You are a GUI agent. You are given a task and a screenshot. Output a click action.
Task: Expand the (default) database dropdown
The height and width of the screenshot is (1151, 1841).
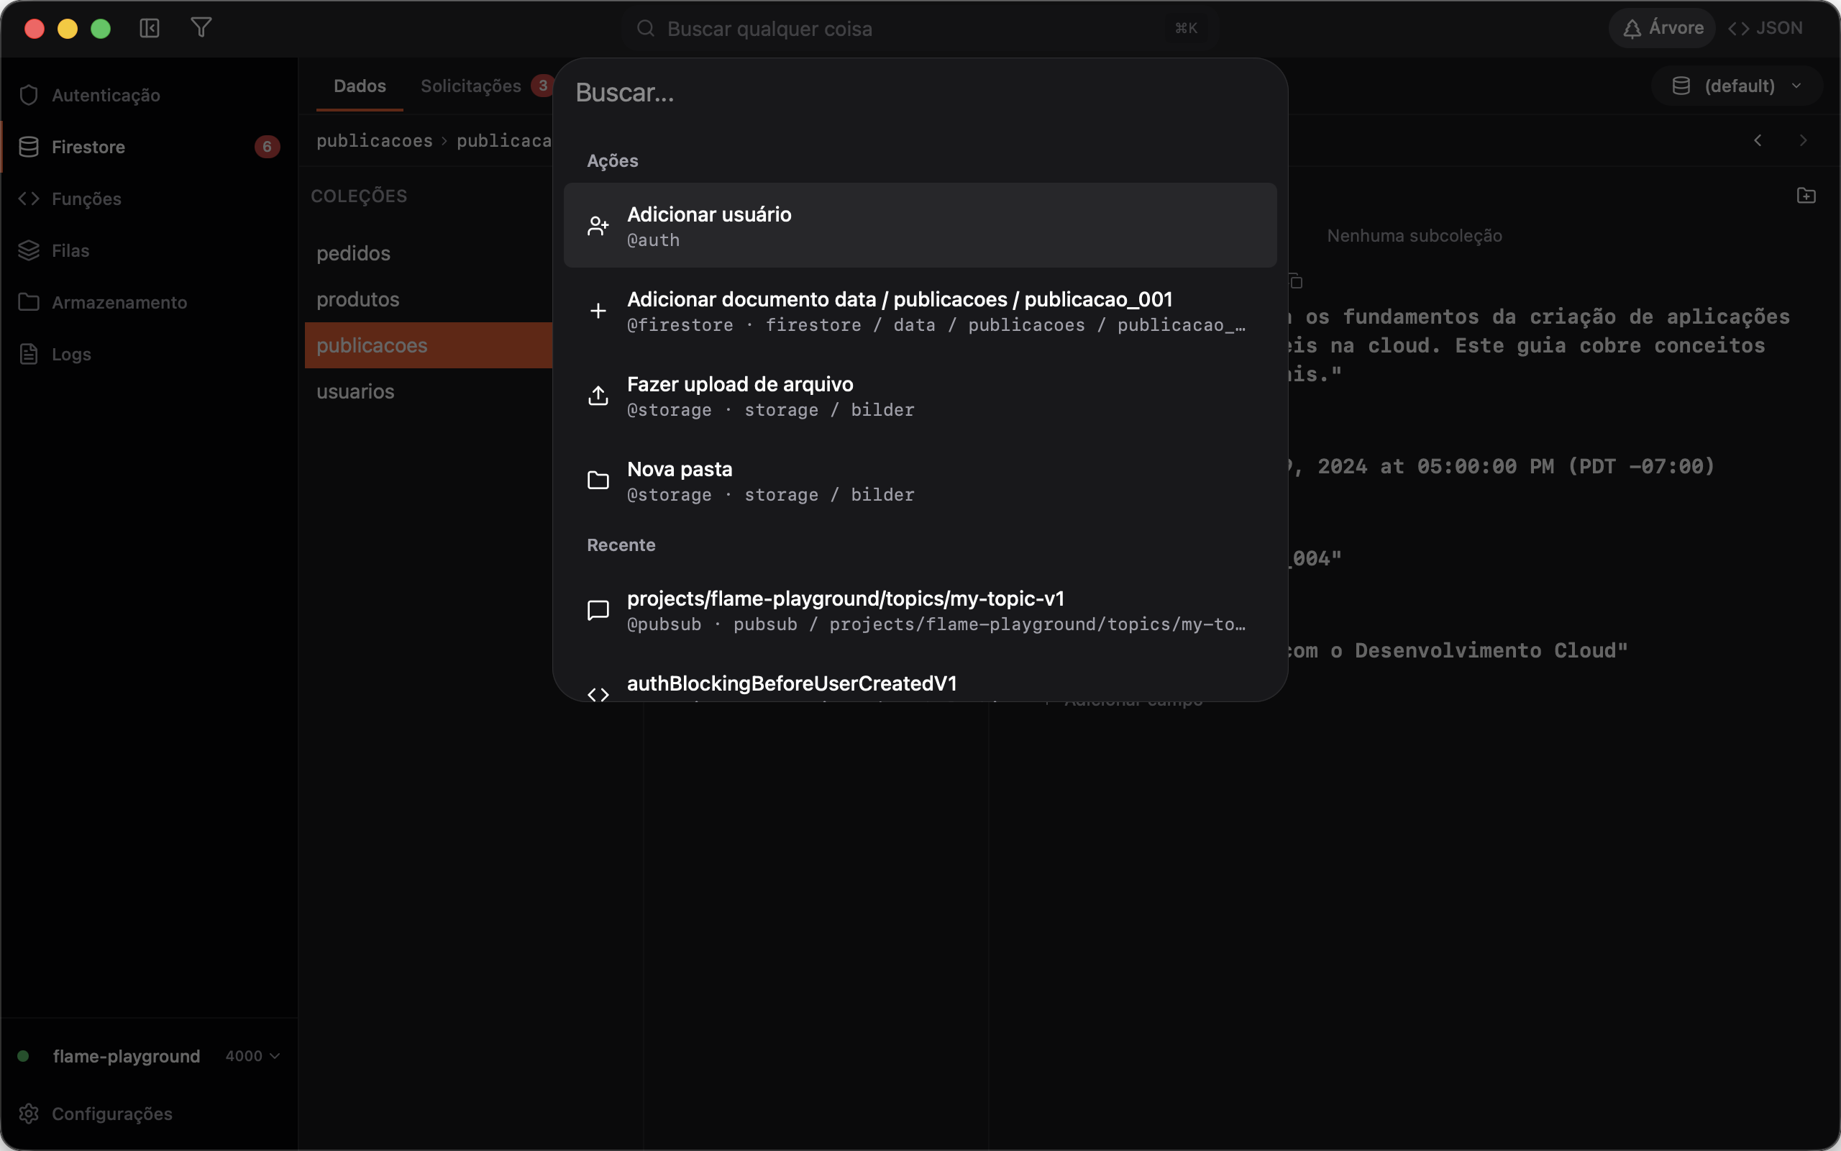click(x=1737, y=86)
